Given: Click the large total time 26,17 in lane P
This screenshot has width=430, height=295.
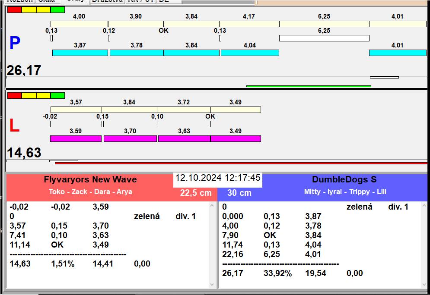Looking at the screenshot, I should [x=24, y=70].
